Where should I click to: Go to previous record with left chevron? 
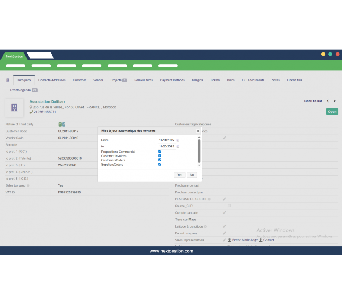click(328, 101)
